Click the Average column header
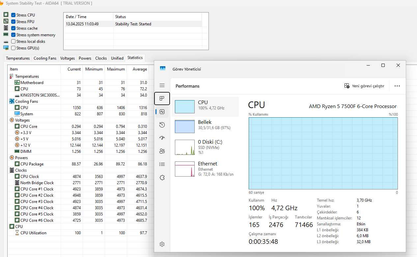This screenshot has height=257, width=417. pos(139,69)
